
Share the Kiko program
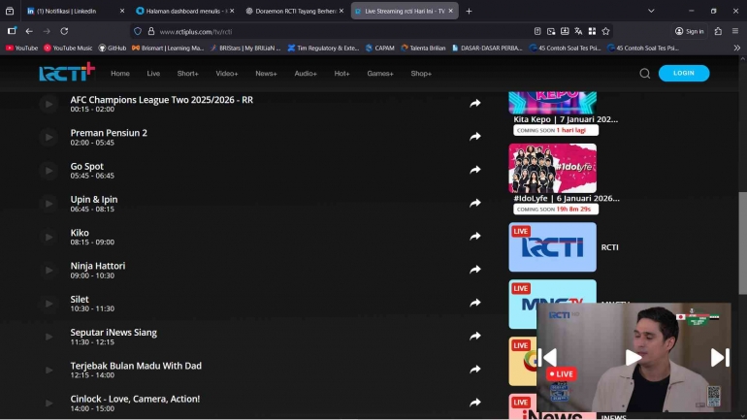coord(475,237)
